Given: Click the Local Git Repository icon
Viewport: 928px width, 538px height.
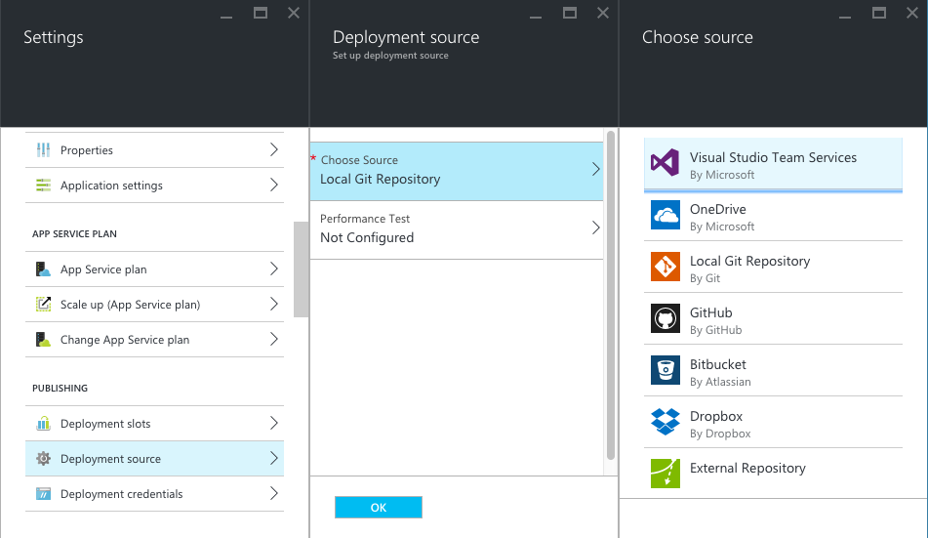Looking at the screenshot, I should [x=666, y=267].
